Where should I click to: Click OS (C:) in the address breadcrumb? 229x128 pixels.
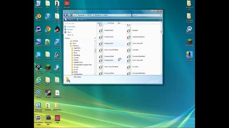point(89,15)
